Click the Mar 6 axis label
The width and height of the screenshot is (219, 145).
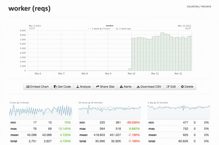point(38,74)
